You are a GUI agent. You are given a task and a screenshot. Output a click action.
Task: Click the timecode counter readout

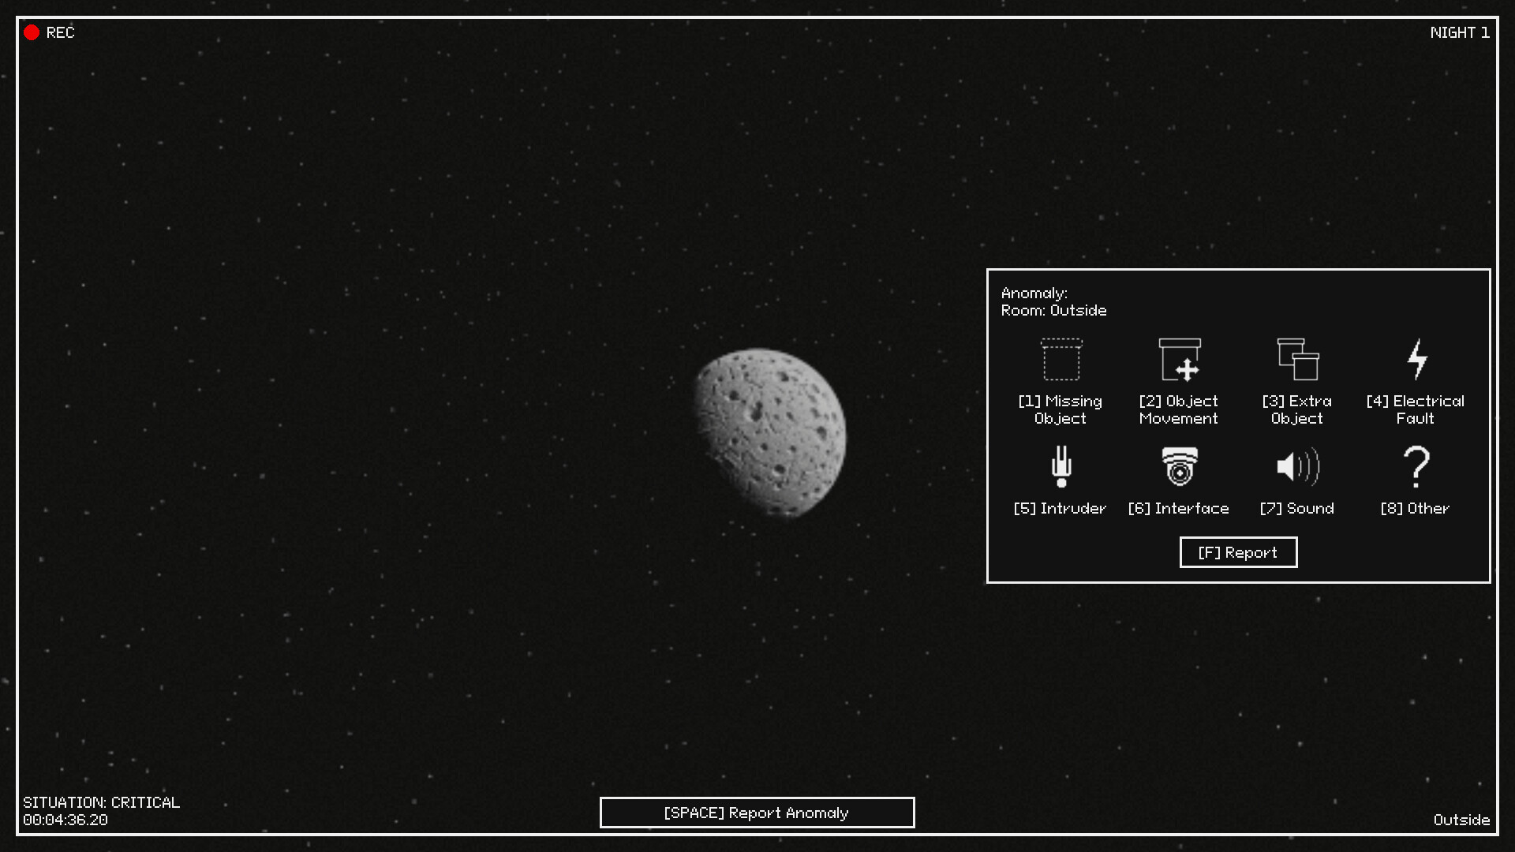click(x=65, y=820)
